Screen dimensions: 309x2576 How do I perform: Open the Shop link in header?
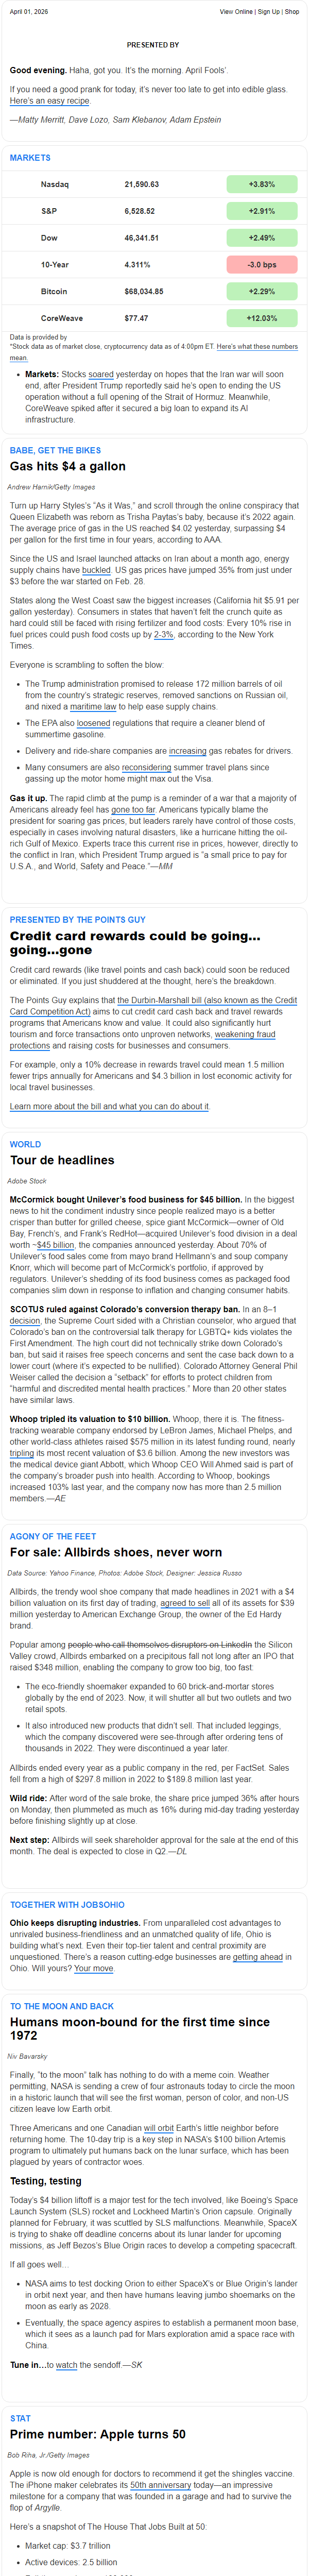(292, 12)
